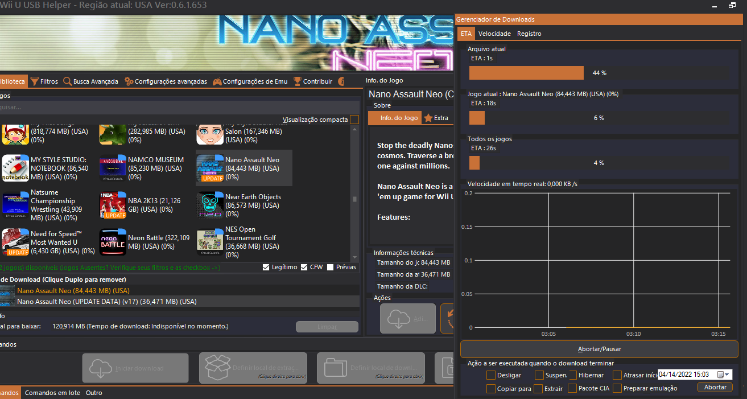Click the game search input field

pos(171,107)
